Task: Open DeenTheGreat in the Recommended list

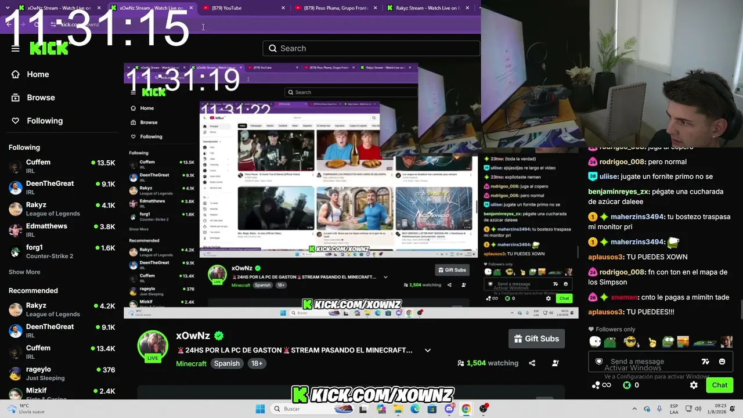Action: point(62,330)
